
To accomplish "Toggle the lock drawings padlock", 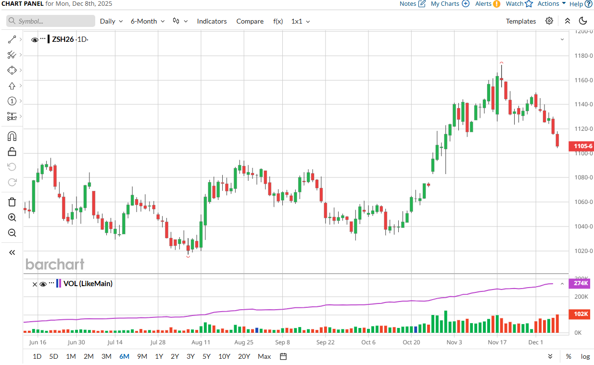I will tap(12, 151).
